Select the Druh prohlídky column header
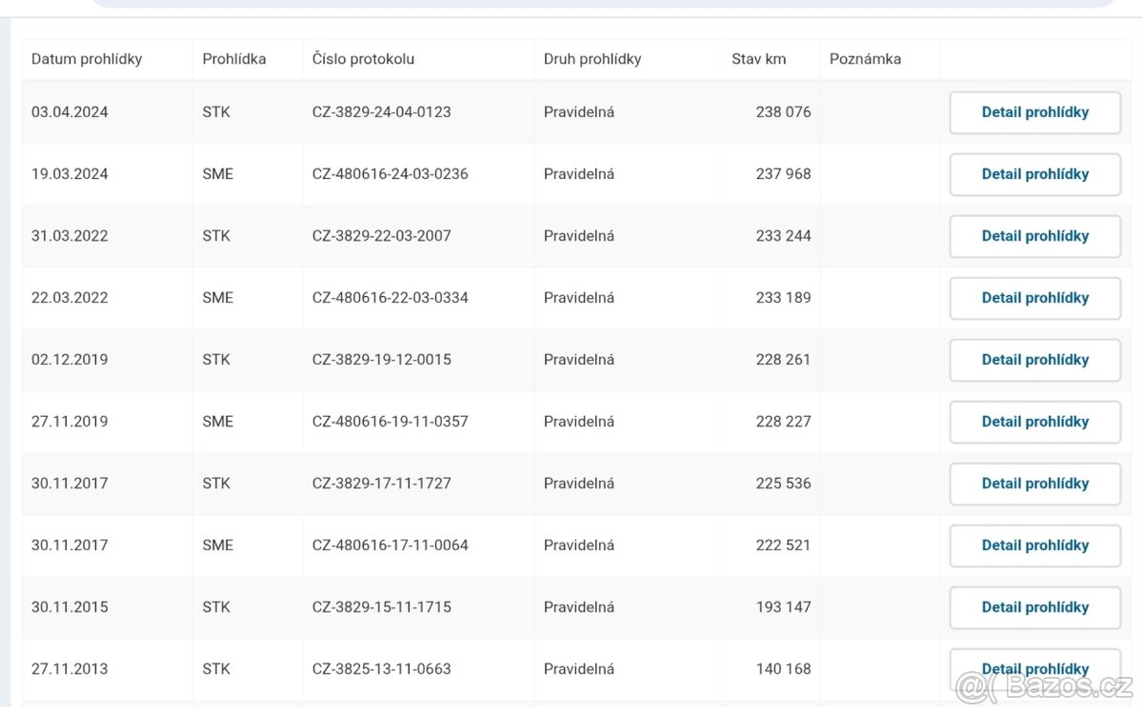 [x=592, y=59]
